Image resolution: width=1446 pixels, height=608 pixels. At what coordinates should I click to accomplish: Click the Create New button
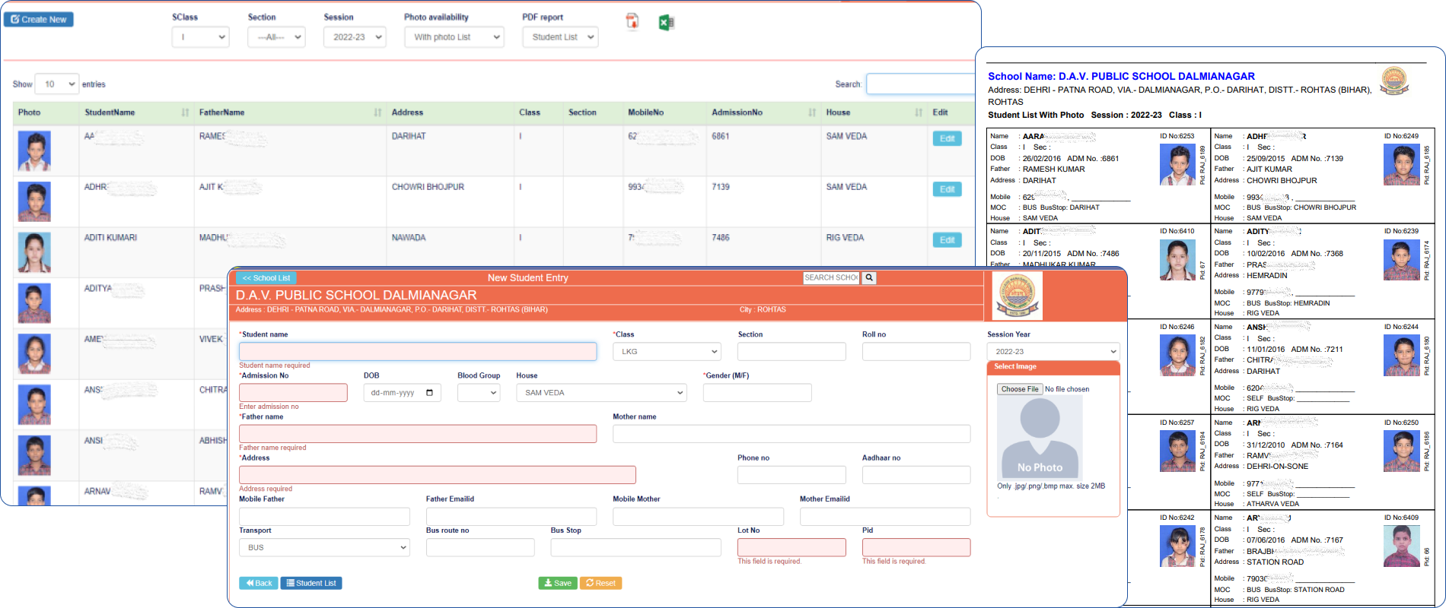(39, 19)
